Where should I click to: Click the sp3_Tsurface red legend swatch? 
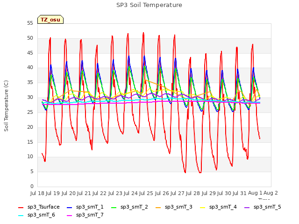[21, 207]
